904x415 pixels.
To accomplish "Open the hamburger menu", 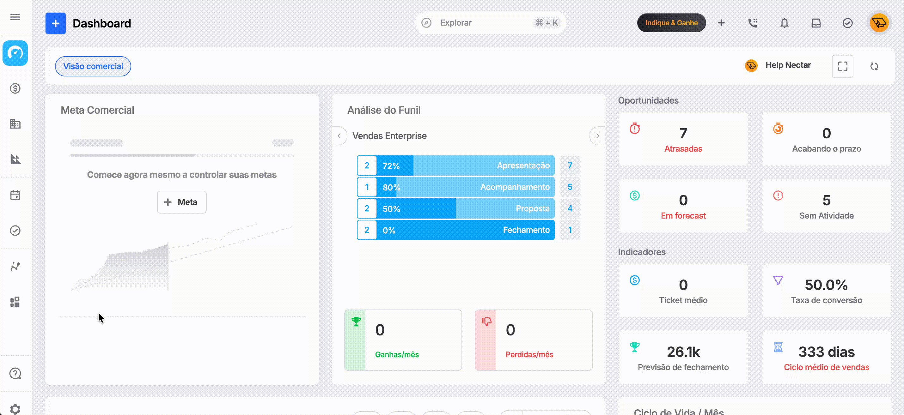I will click(15, 17).
